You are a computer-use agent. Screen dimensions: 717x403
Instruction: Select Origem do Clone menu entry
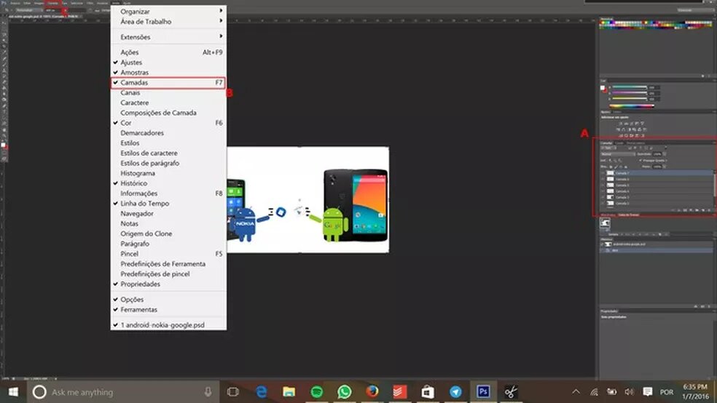(x=168, y=234)
